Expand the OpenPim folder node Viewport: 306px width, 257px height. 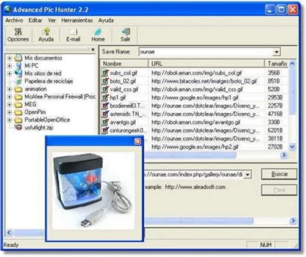click(9, 112)
